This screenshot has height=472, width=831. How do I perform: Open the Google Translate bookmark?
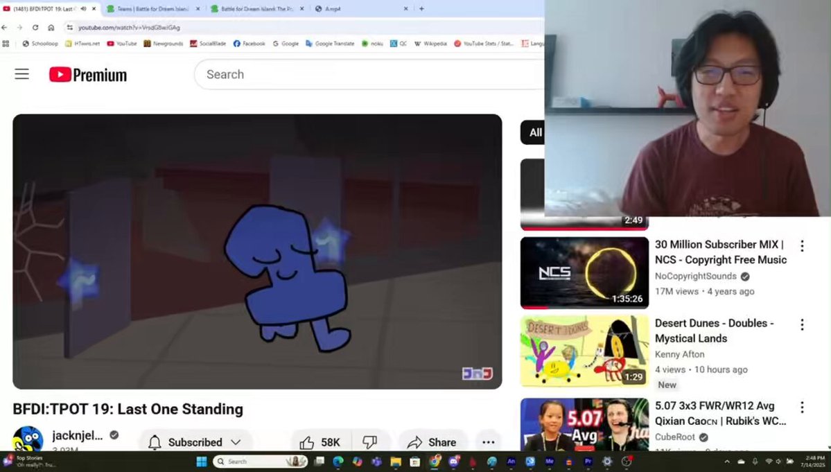click(x=330, y=44)
